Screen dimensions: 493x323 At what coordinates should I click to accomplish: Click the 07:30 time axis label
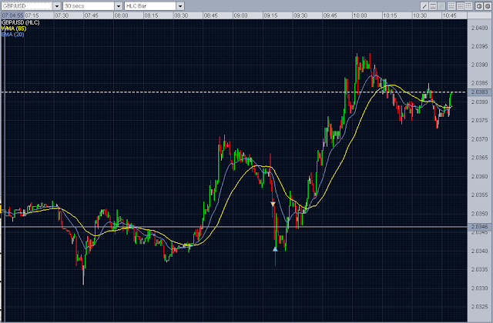coord(62,15)
